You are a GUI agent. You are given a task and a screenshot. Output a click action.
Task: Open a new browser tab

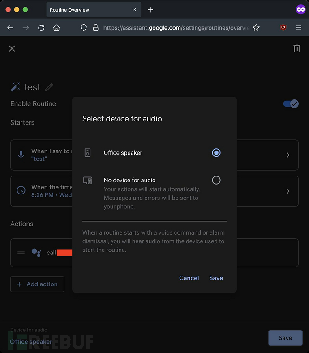click(150, 10)
